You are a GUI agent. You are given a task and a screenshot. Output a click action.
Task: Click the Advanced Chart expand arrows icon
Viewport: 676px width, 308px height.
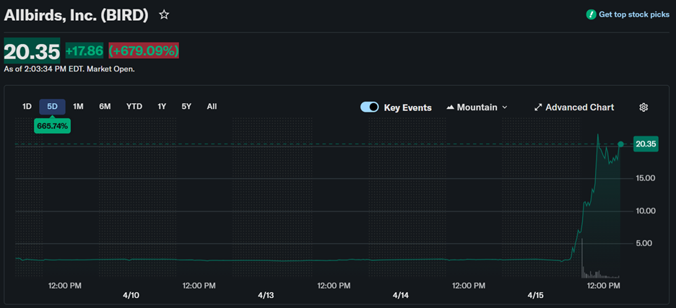[x=537, y=107]
